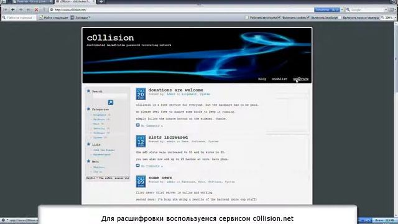Click the Rewind navigation button

[5, 10]
